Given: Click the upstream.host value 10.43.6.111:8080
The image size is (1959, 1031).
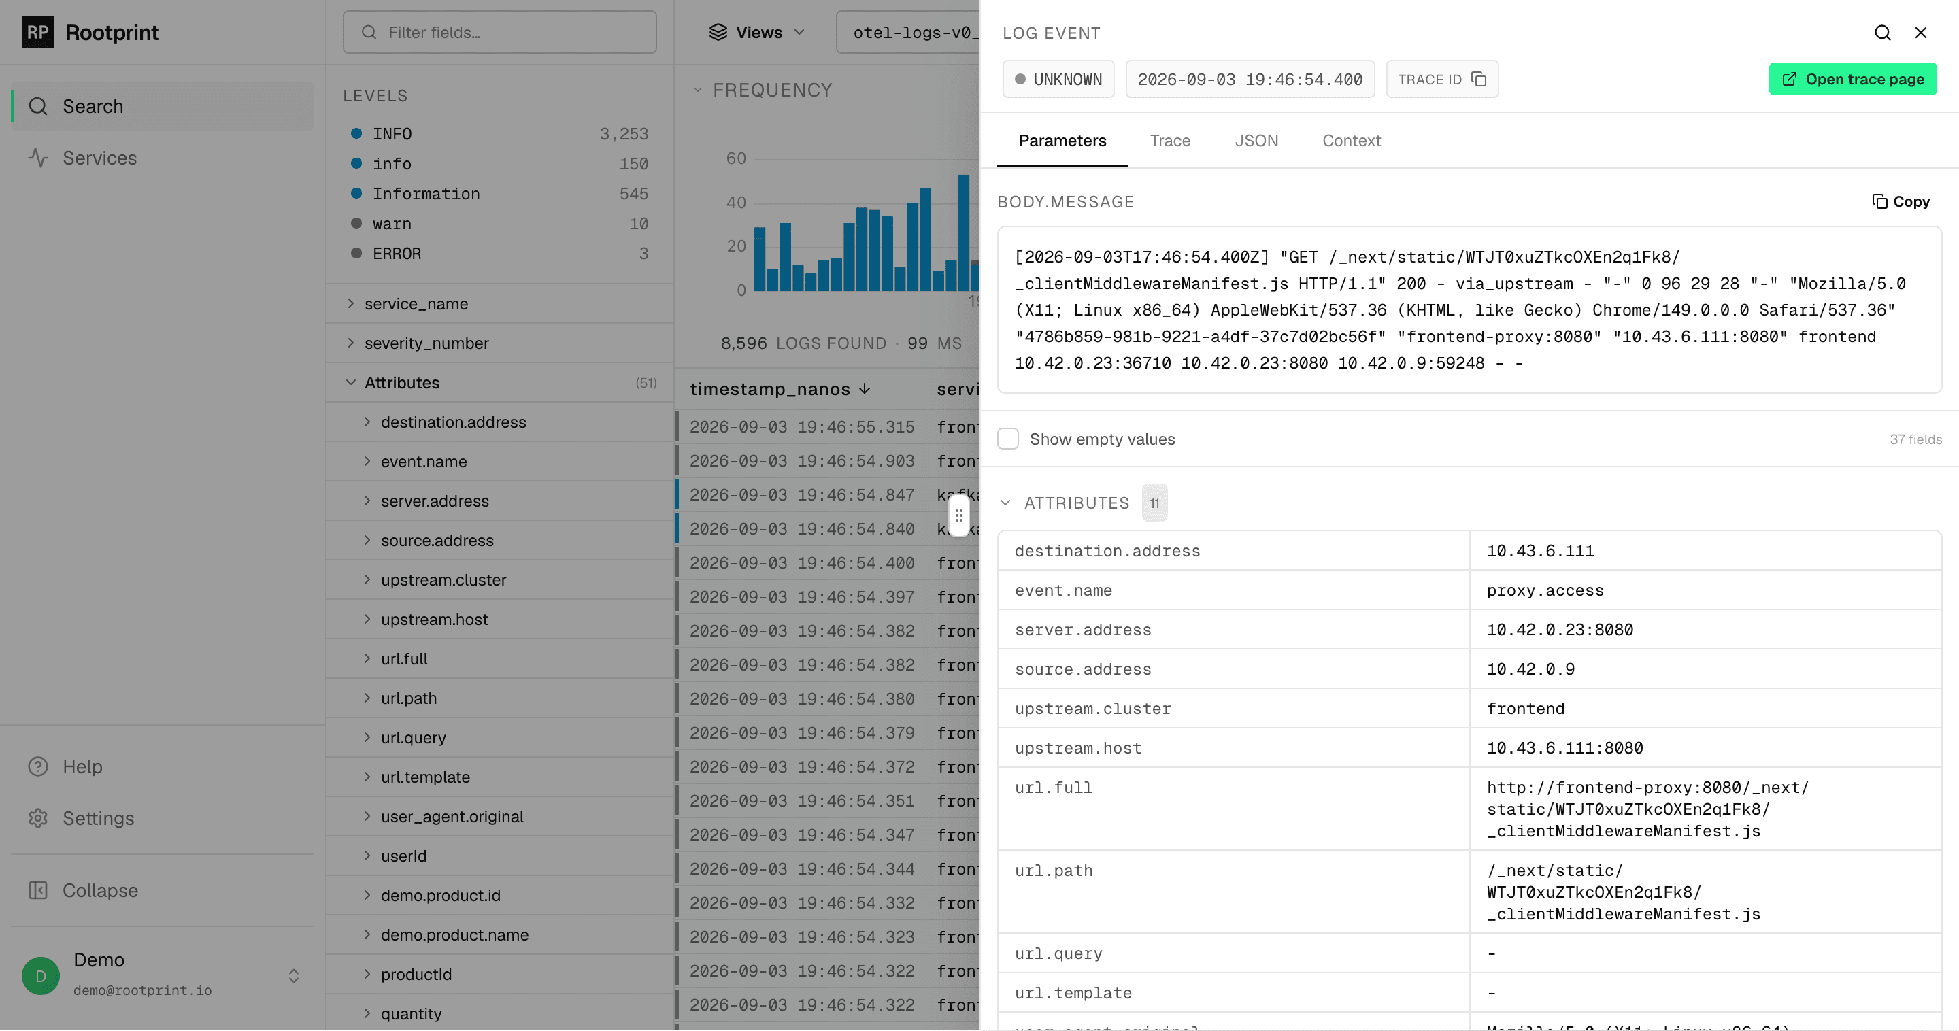Looking at the screenshot, I should 1564,748.
